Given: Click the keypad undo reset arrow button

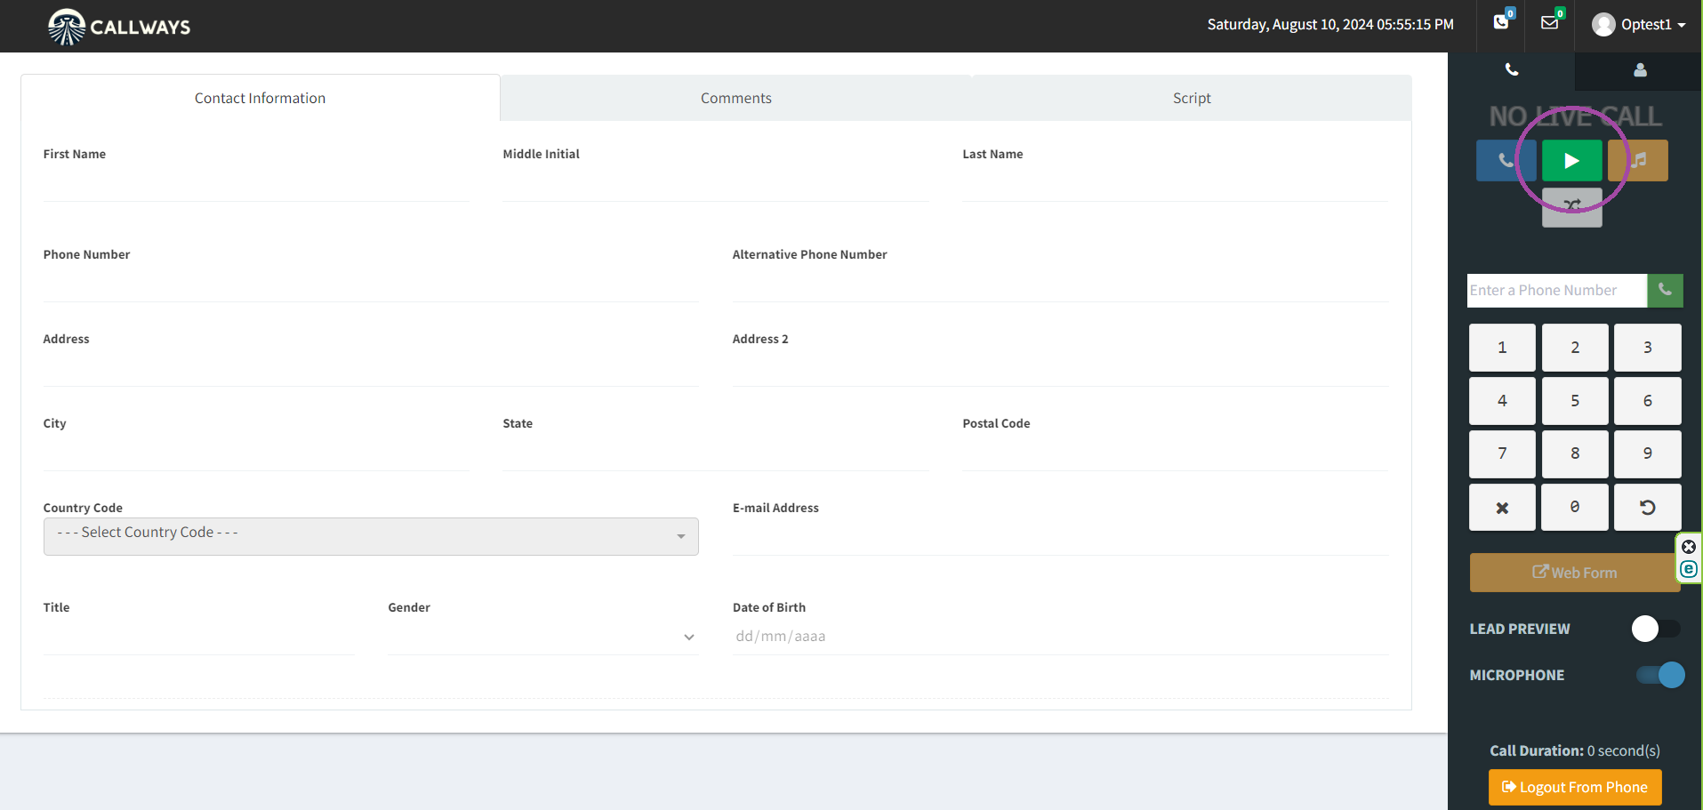Looking at the screenshot, I should click(x=1647, y=508).
